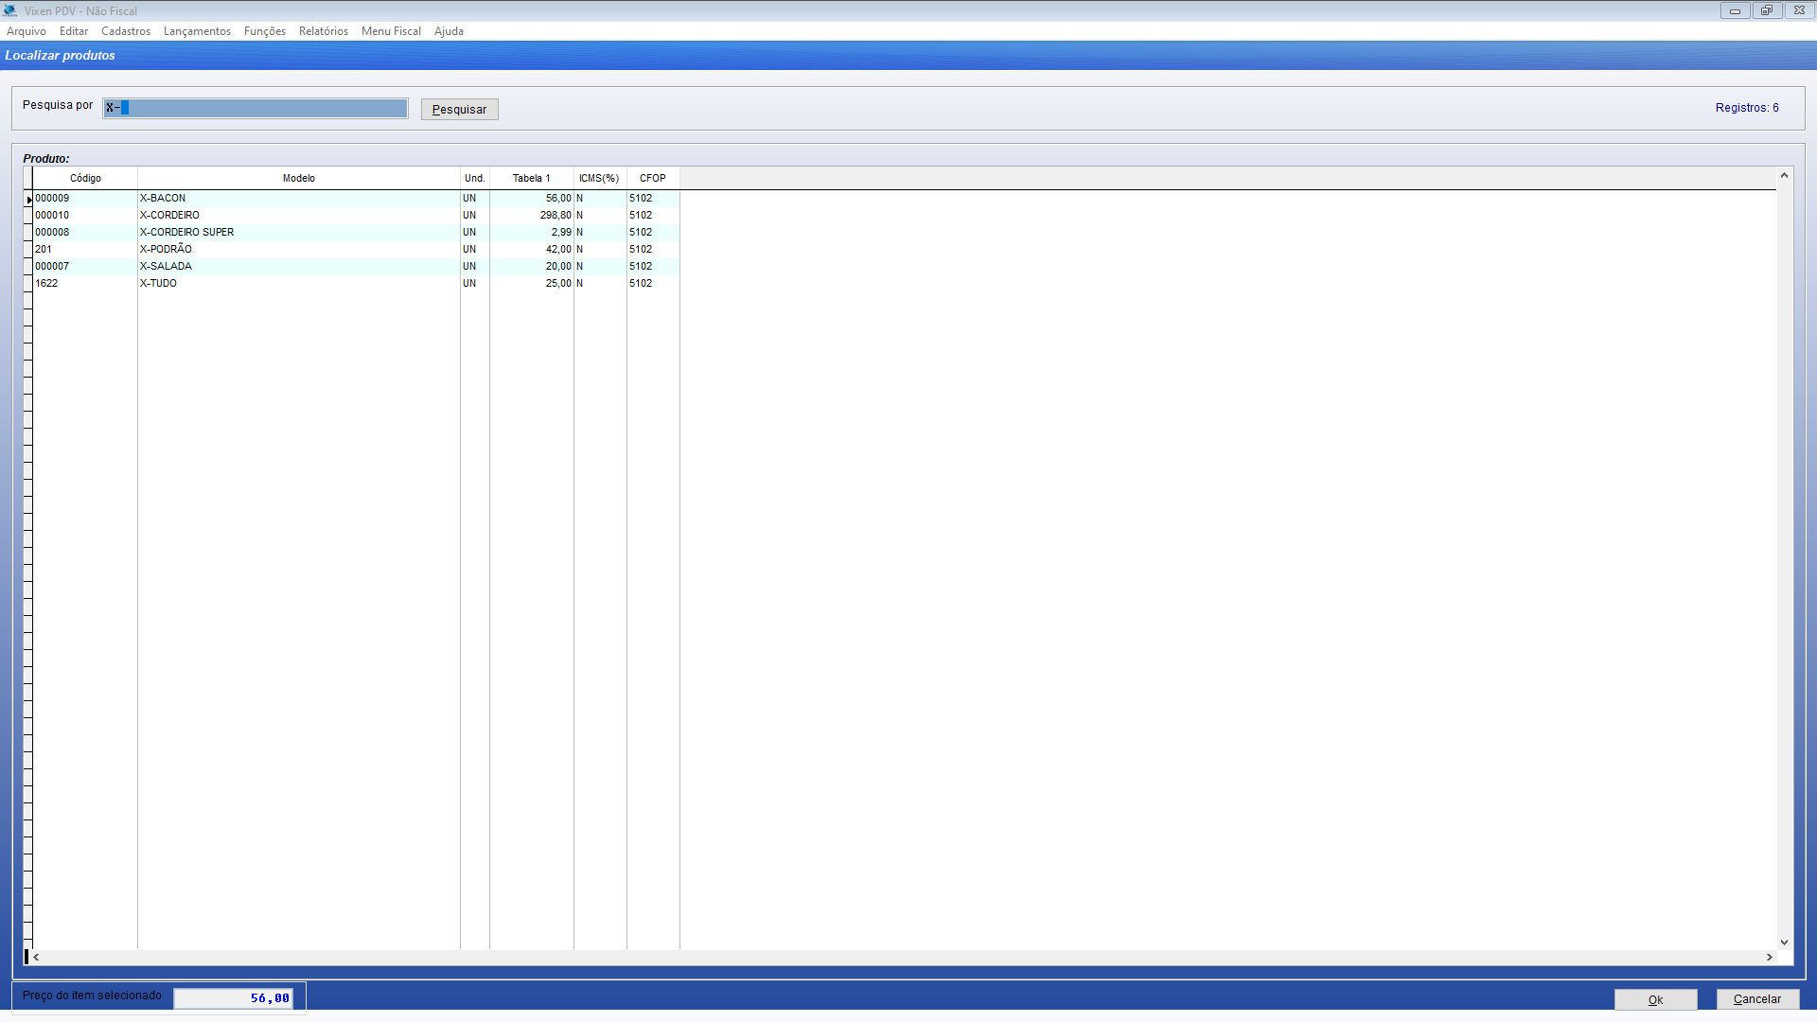Open the Cadastros menu
This screenshot has height=1022, width=1817.
[x=126, y=31]
